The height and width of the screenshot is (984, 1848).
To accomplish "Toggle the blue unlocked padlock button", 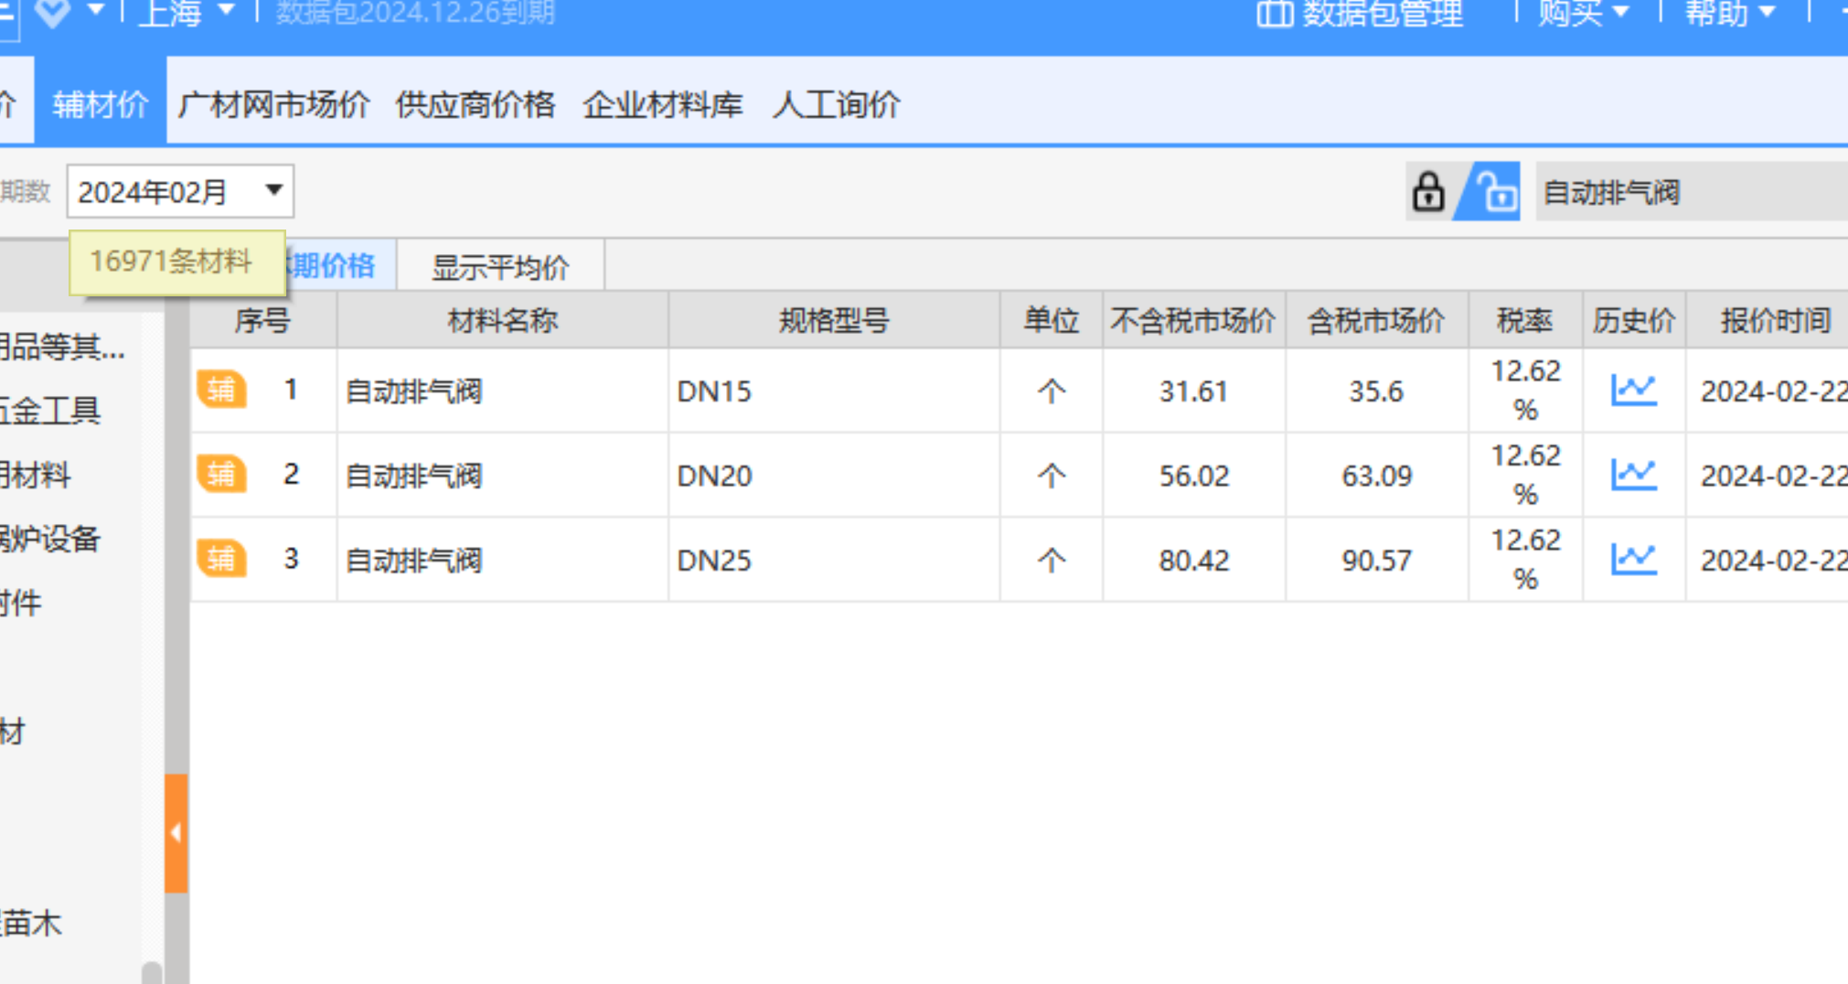I will click(x=1490, y=192).
